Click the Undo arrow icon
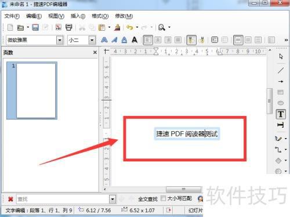The width and height of the screenshot is (290, 217). 130,27
